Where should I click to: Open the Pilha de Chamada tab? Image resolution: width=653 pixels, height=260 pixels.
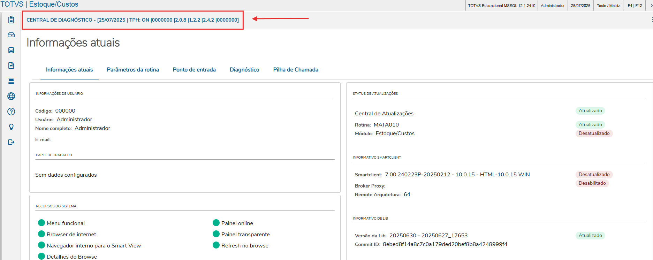click(x=296, y=70)
